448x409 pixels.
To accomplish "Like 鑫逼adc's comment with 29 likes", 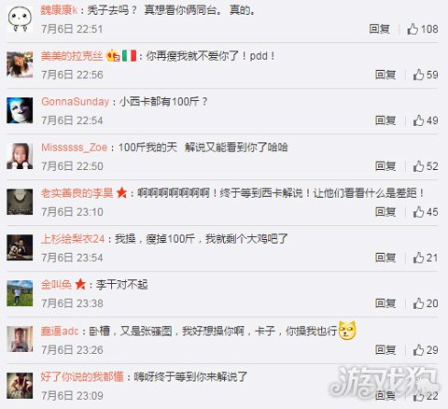I will click(x=426, y=350).
